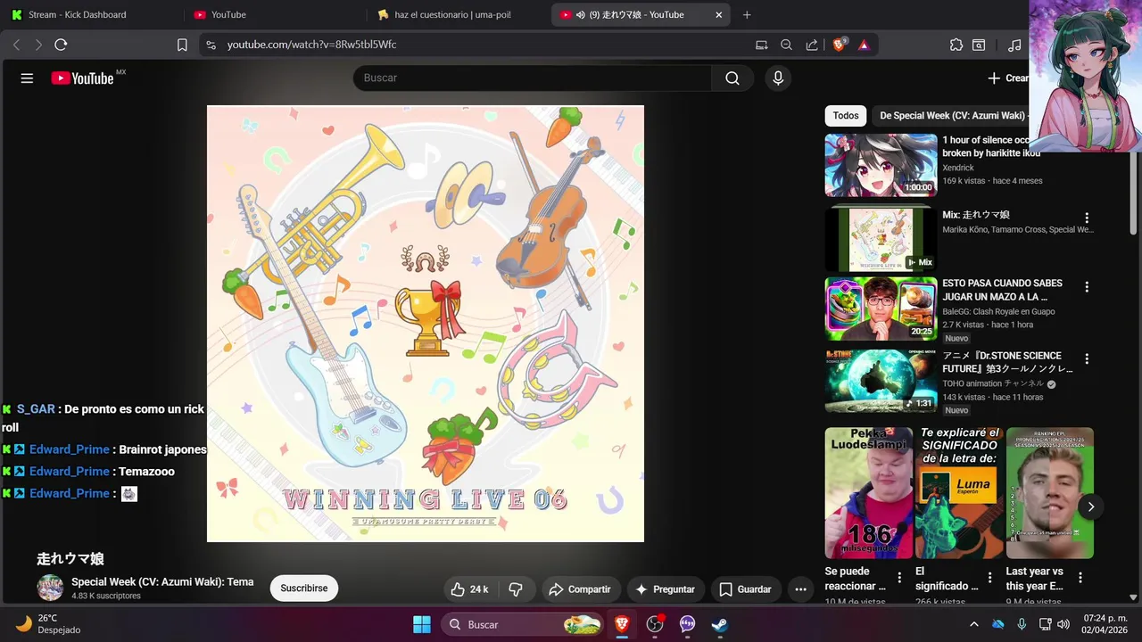
Task: Open options menu for Mix: 走れウマ娘
Action: click(x=1087, y=218)
